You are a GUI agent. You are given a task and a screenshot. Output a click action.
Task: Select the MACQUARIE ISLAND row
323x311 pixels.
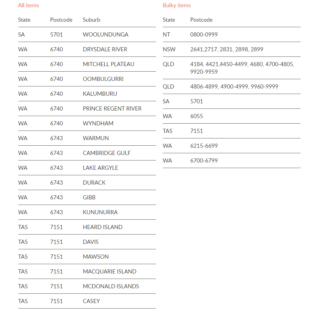(87, 272)
